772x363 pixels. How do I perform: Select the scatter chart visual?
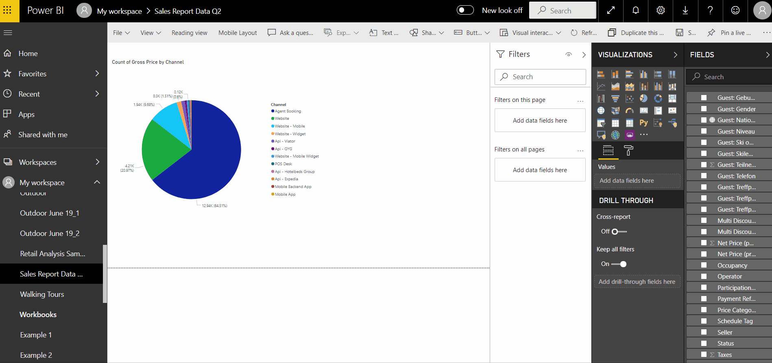(x=629, y=98)
